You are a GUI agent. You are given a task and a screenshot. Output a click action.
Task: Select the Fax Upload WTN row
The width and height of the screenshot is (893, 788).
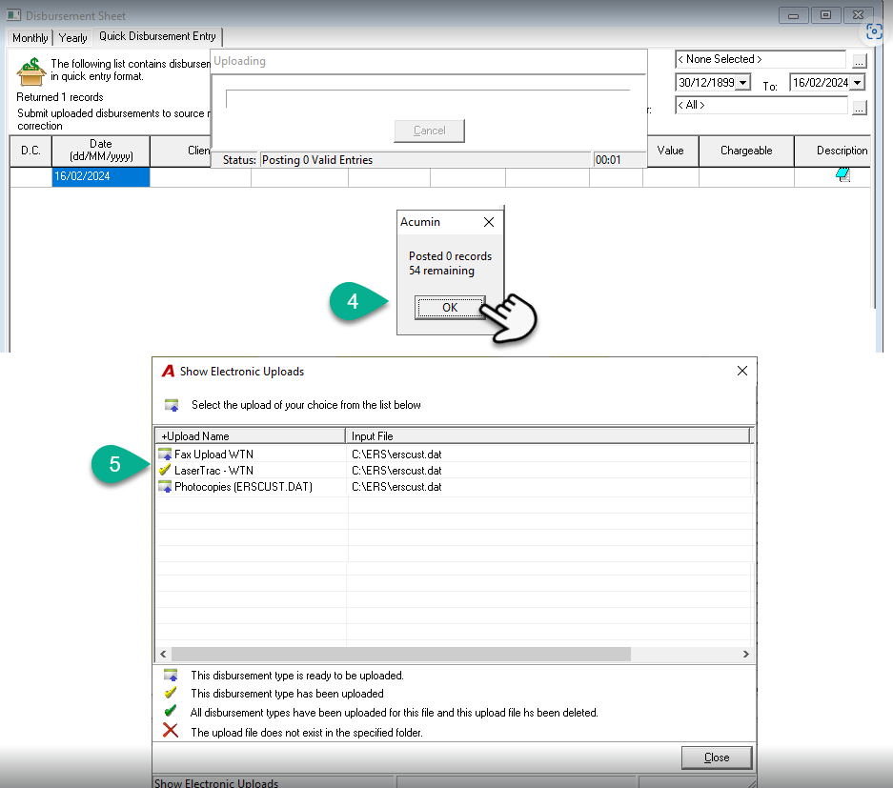coord(455,454)
